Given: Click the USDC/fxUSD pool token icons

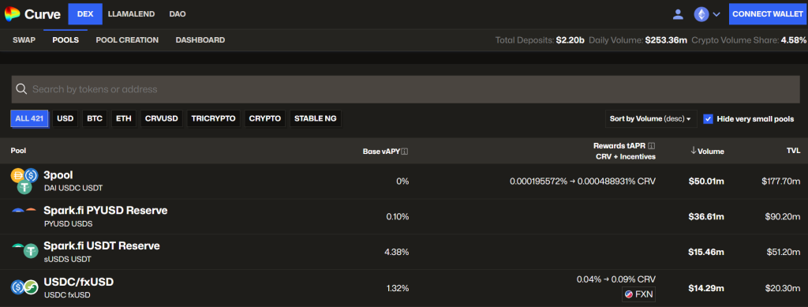Looking at the screenshot, I should [24, 287].
